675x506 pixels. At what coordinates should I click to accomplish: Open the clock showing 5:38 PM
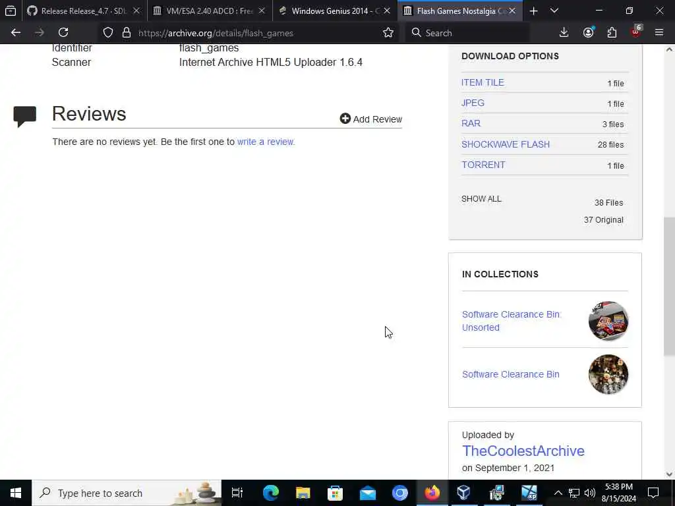coord(619,493)
